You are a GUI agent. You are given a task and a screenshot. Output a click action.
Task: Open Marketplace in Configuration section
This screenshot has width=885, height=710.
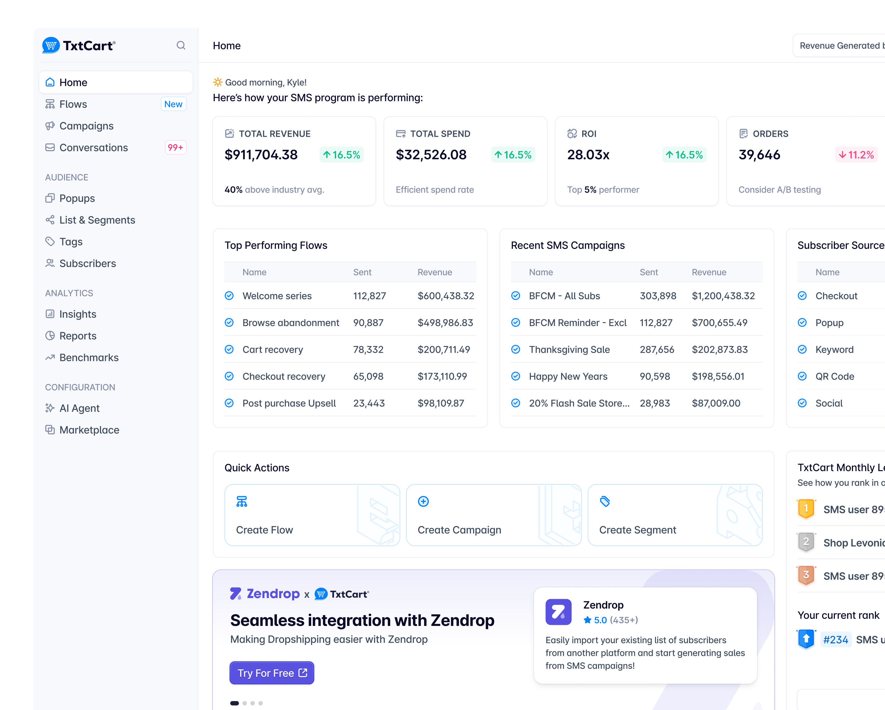click(89, 430)
